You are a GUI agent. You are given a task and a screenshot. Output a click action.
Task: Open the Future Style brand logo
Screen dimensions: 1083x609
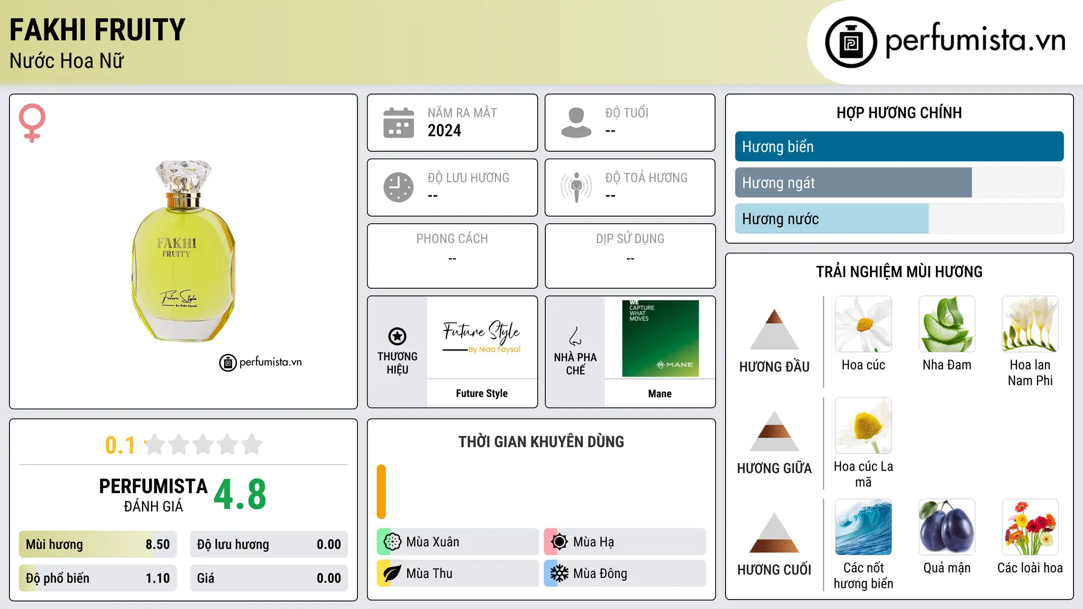tap(482, 337)
